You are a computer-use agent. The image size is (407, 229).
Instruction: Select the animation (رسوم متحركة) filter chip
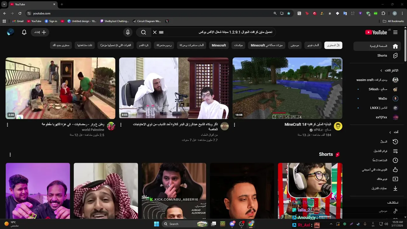click(x=164, y=45)
